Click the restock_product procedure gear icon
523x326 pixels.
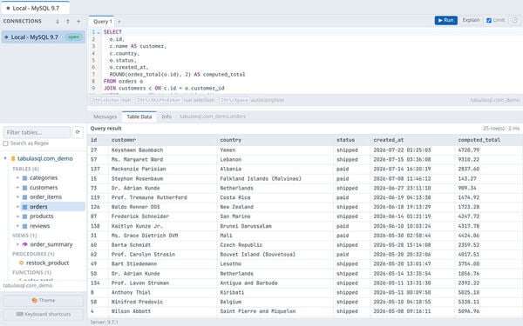click(x=21, y=263)
